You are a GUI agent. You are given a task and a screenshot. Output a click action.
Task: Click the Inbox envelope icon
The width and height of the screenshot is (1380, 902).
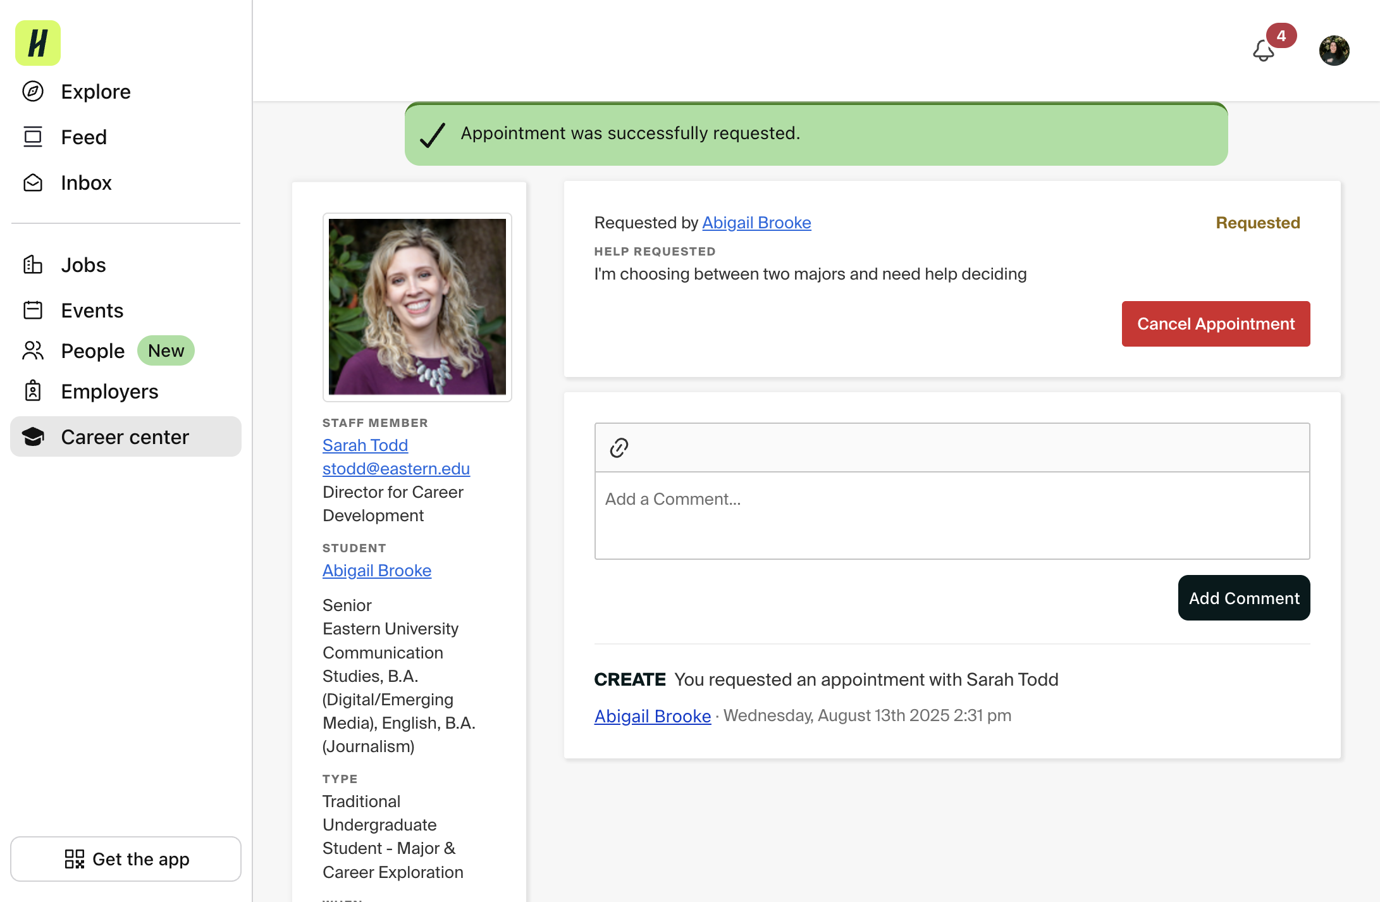point(33,183)
